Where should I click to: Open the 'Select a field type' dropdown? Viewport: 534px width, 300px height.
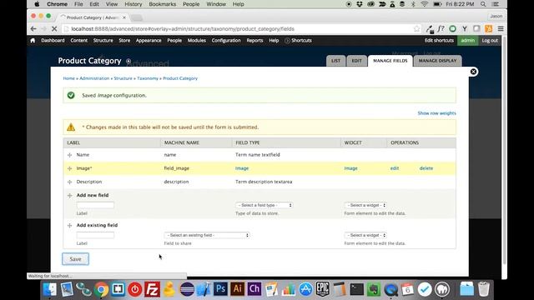click(x=264, y=205)
